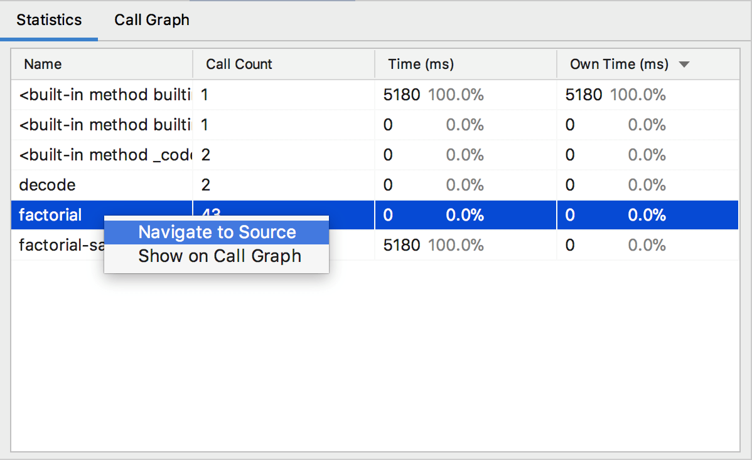Click the 5180 time value in first row
This screenshot has width=752, height=460.
coord(402,95)
